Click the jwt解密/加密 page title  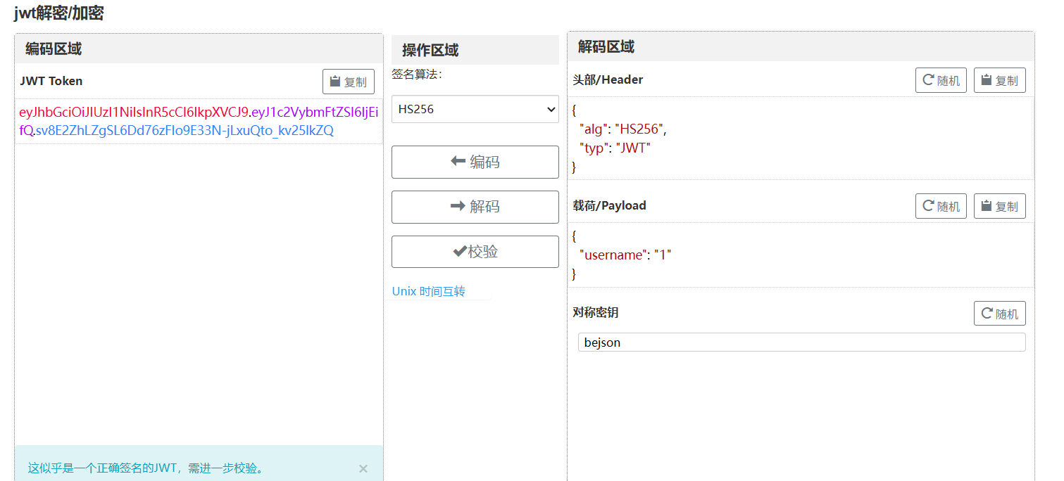[59, 13]
